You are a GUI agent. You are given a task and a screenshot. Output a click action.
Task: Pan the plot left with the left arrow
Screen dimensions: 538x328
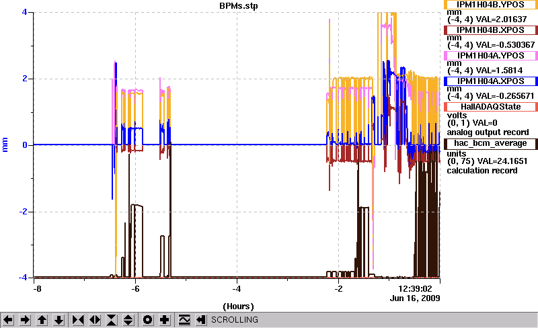8,320
